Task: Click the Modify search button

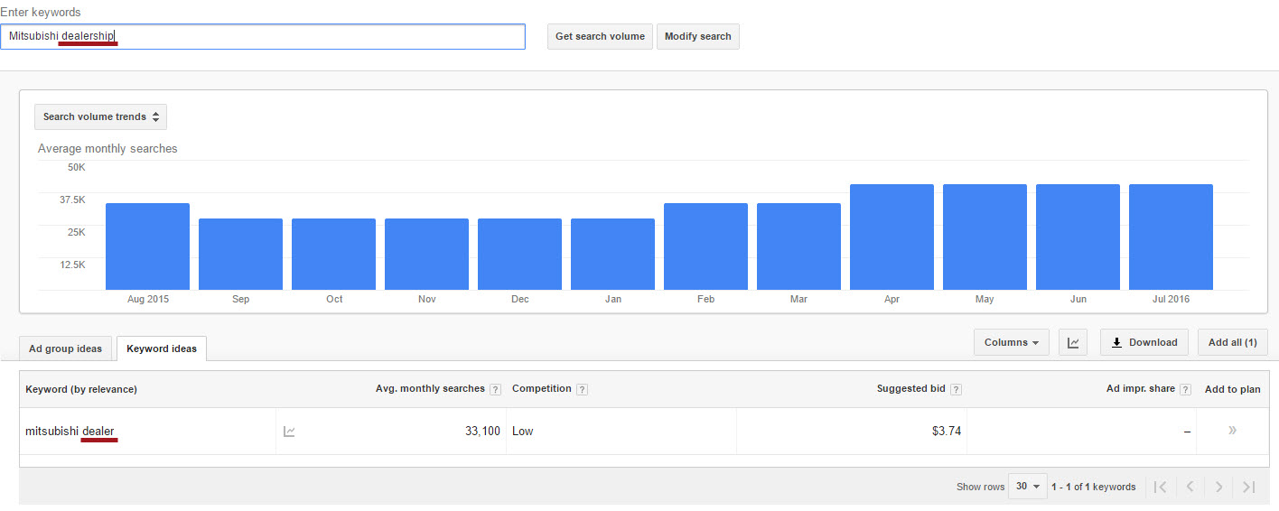Action: (x=697, y=37)
